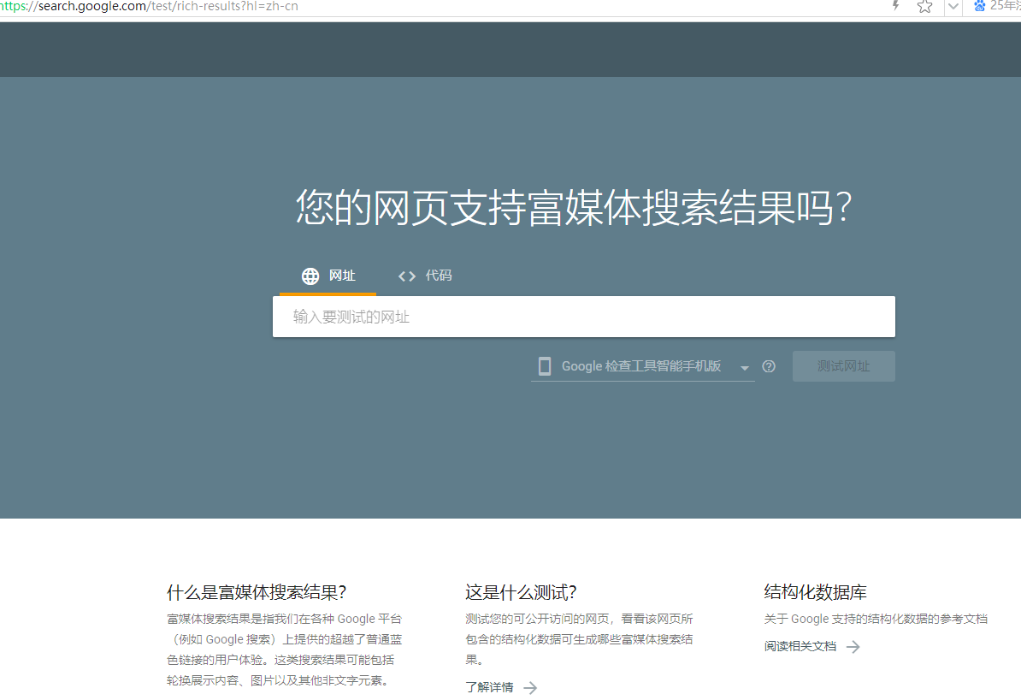Click the code brackets icon beside 代码
This screenshot has height=700, width=1021.
click(407, 276)
